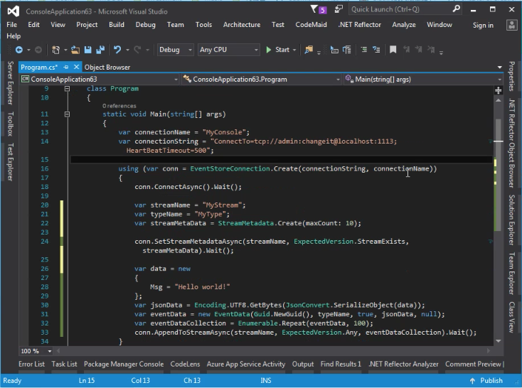522x388 pixels.
Task: Open the Solution Explorer side tab
Action: pos(511,220)
